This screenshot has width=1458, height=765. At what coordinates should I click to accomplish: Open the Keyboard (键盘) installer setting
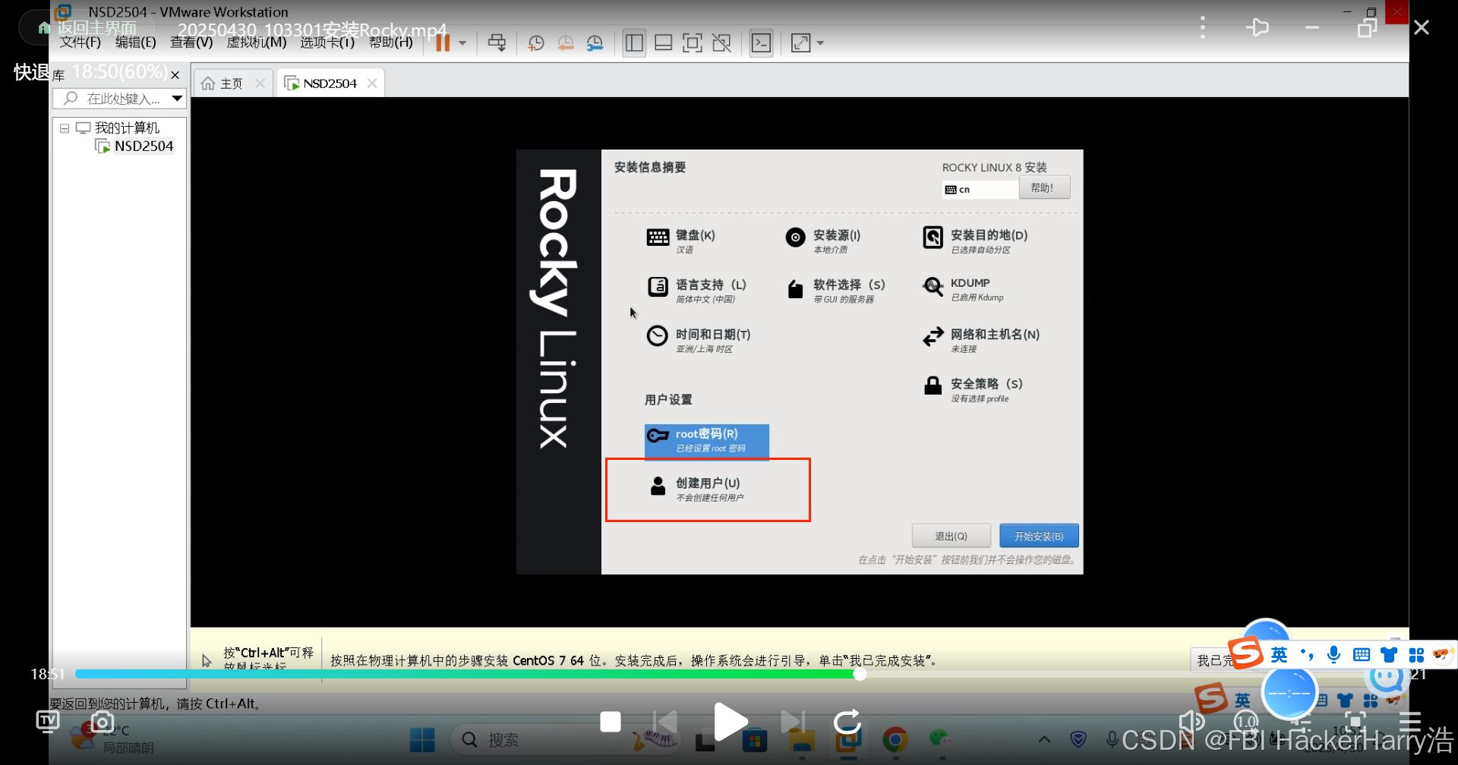pos(680,241)
